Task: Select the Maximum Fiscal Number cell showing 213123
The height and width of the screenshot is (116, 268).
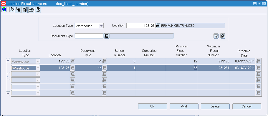Action: (x=214, y=61)
